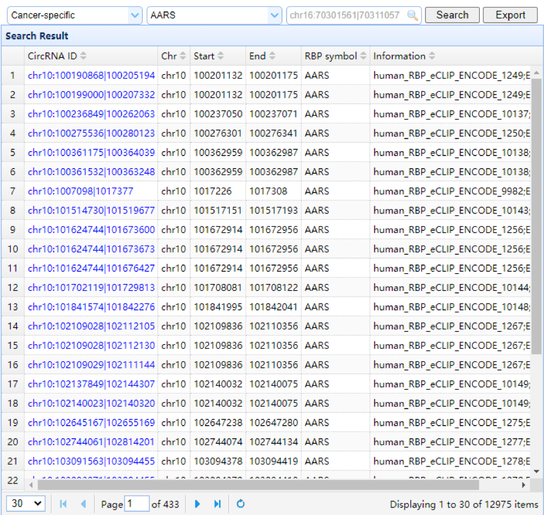Jump to last page arrow

[217, 504]
